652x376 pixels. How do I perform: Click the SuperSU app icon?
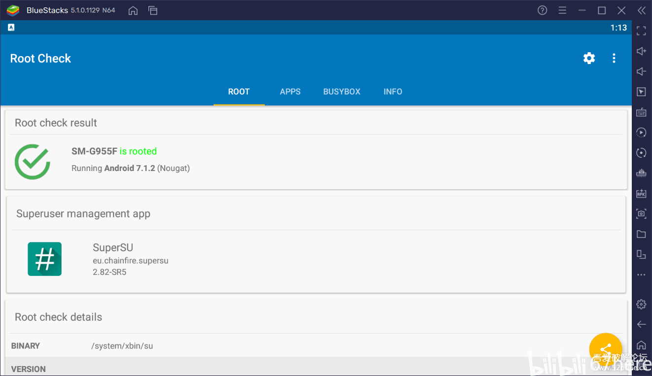pyautogui.click(x=44, y=259)
